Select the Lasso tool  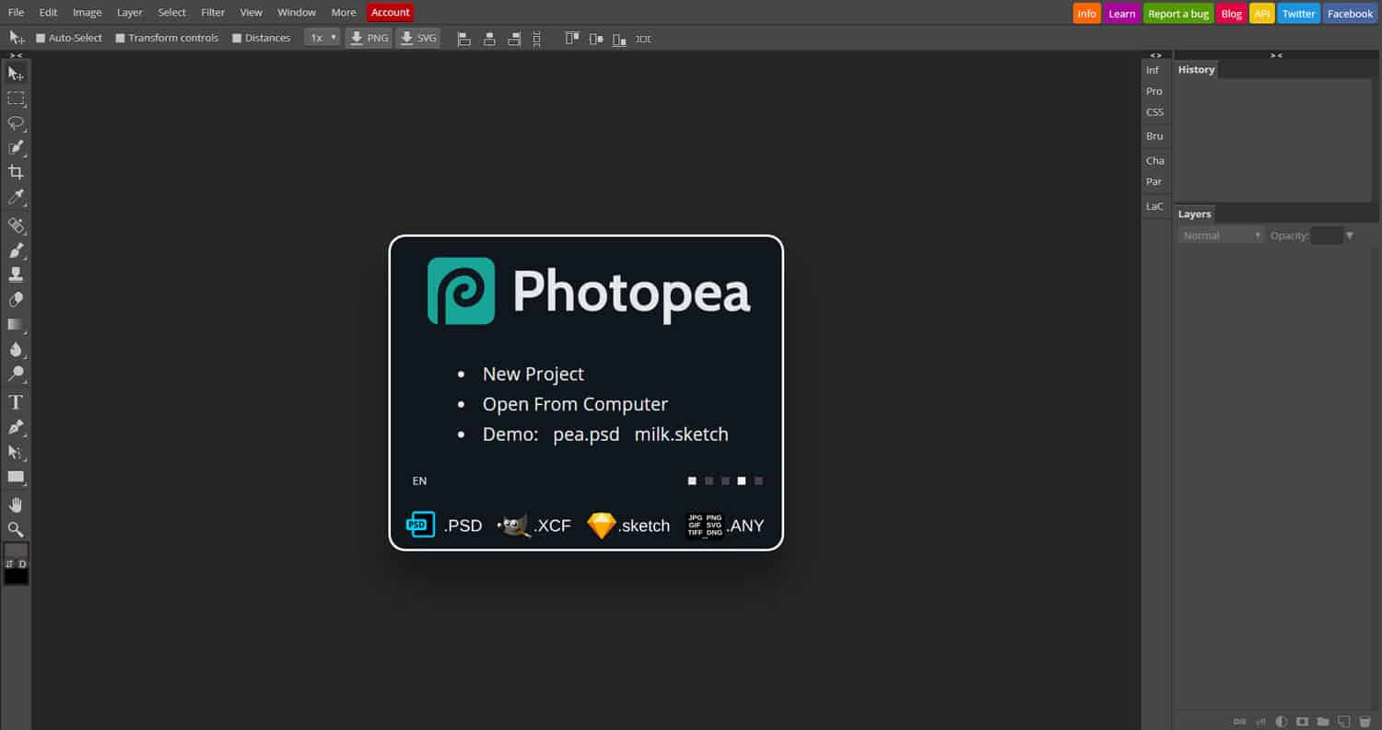tap(16, 123)
